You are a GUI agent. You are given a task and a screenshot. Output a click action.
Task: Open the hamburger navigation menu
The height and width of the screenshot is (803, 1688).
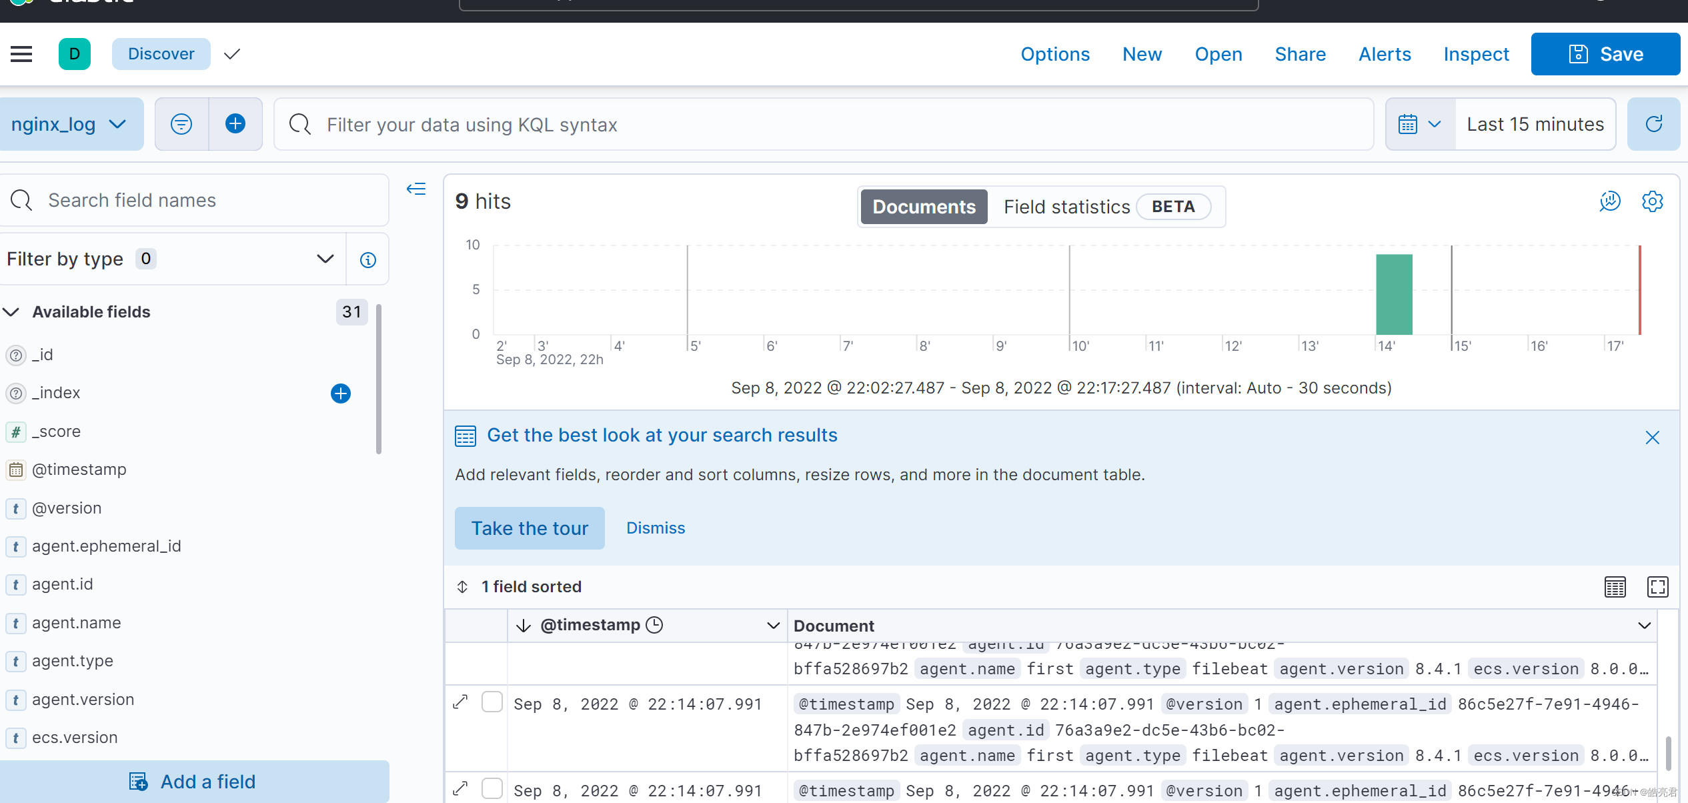[x=21, y=54]
